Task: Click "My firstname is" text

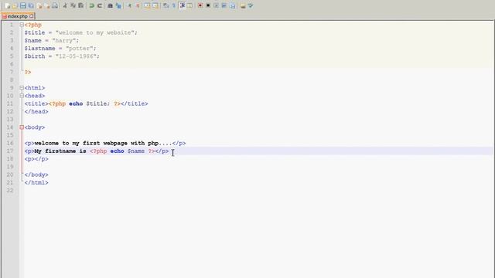Action: tap(60, 151)
